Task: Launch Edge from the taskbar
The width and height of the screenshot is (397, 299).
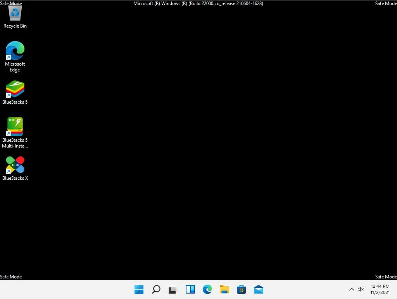Action: [207, 289]
